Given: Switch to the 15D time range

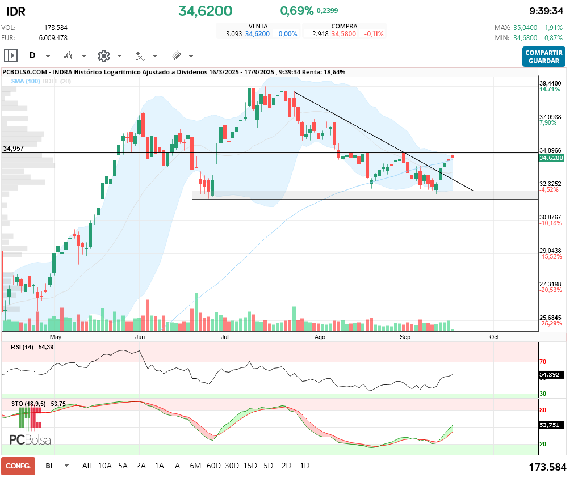Looking at the screenshot, I should tap(250, 466).
